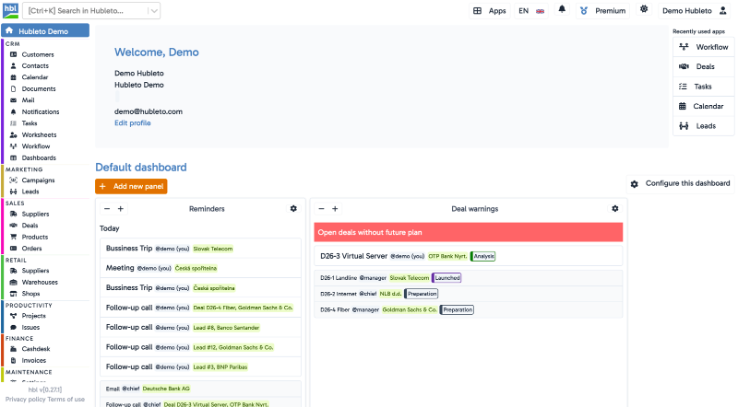Click the Launched tag on D26-1 Landline
This screenshot has width=738, height=407.
point(446,278)
